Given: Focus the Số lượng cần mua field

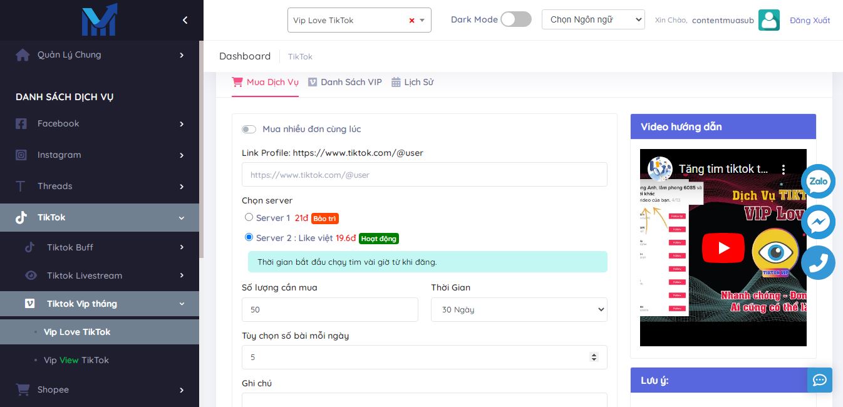Looking at the screenshot, I should [x=330, y=309].
